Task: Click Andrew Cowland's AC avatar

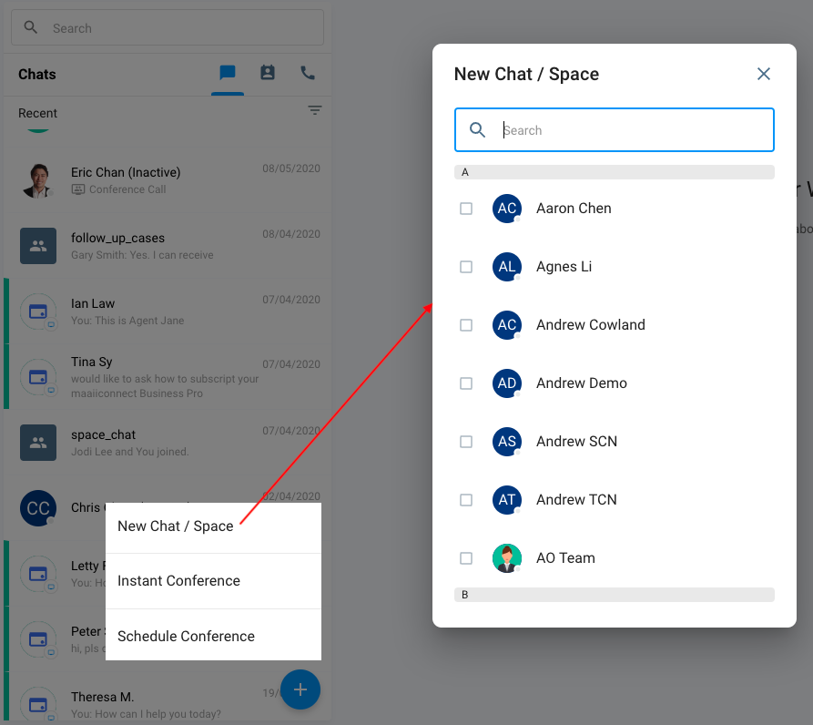Action: coord(506,324)
